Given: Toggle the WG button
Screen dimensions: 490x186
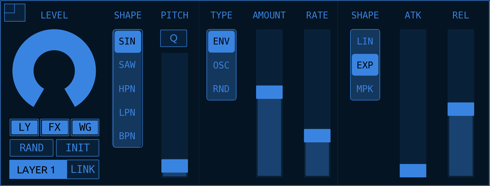Looking at the screenshot, I should (85, 127).
